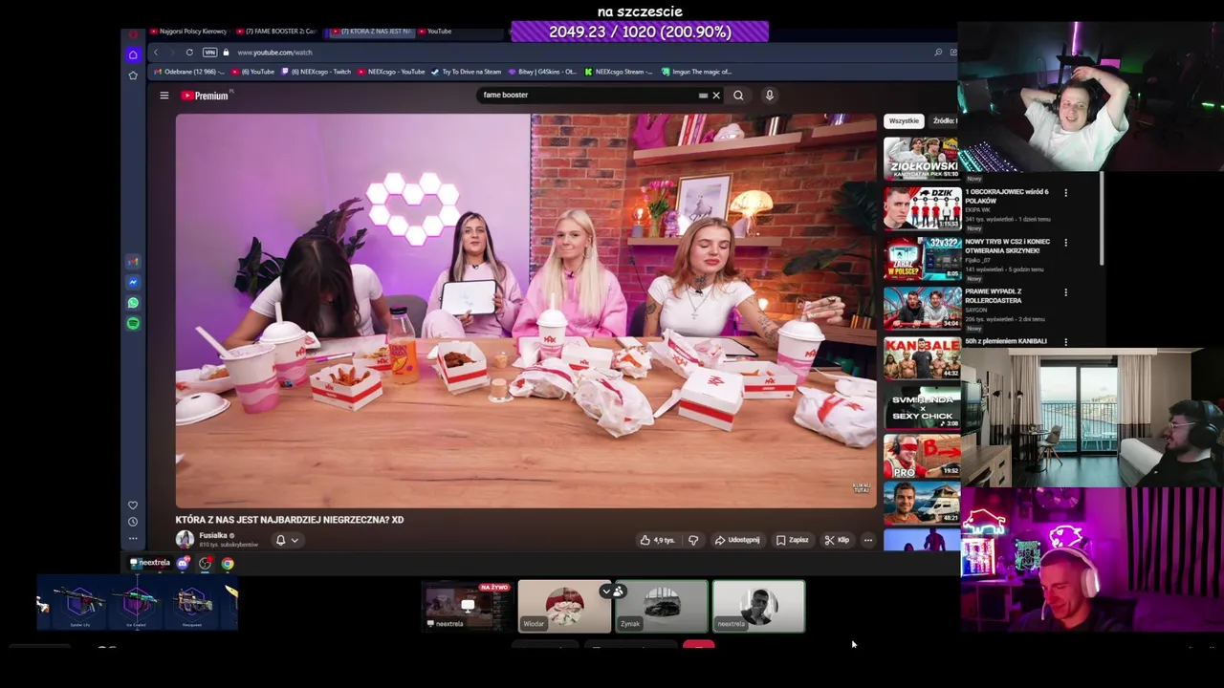This screenshot has height=688, width=1224.
Task: Open options for '1 OBCOKRAJOWIEC' video
Action: (x=1066, y=193)
